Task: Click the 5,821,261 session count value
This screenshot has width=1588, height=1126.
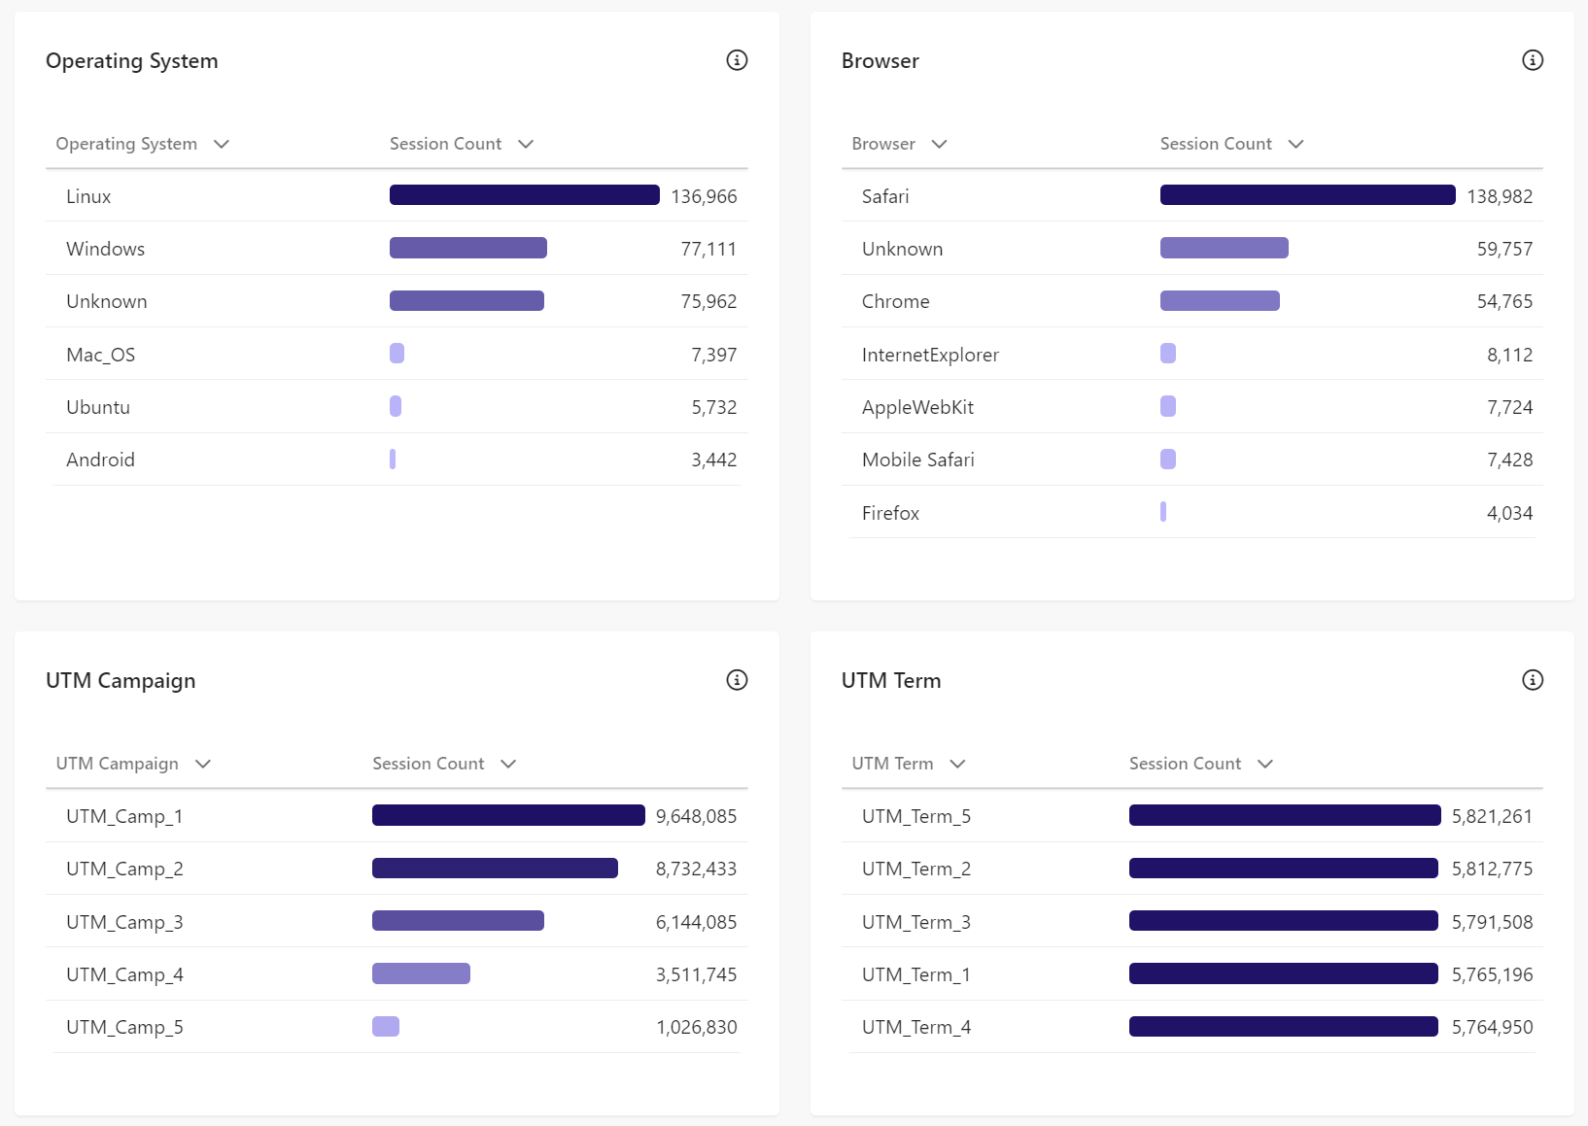Action: point(1492,816)
